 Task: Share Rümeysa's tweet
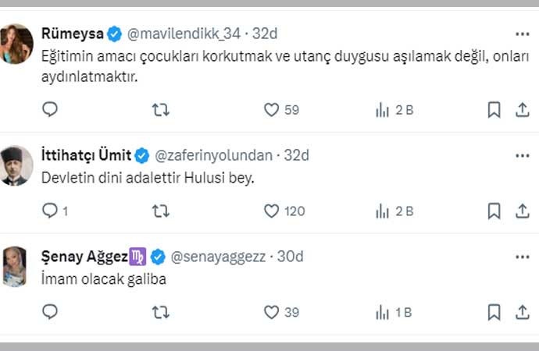[x=523, y=110]
